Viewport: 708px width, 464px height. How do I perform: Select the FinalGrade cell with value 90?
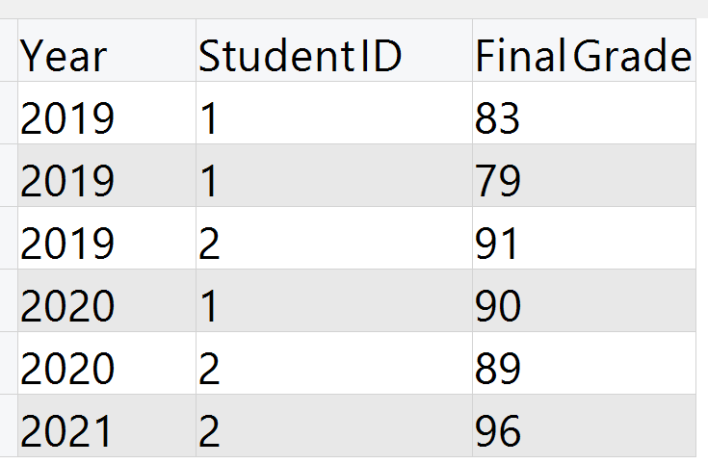click(585, 300)
